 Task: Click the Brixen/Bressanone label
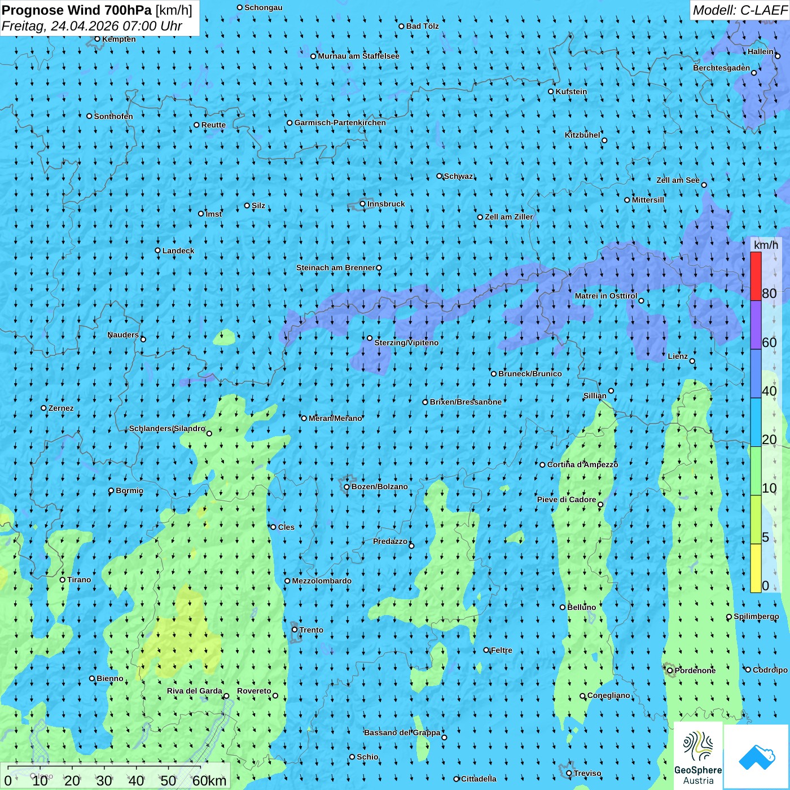point(466,402)
